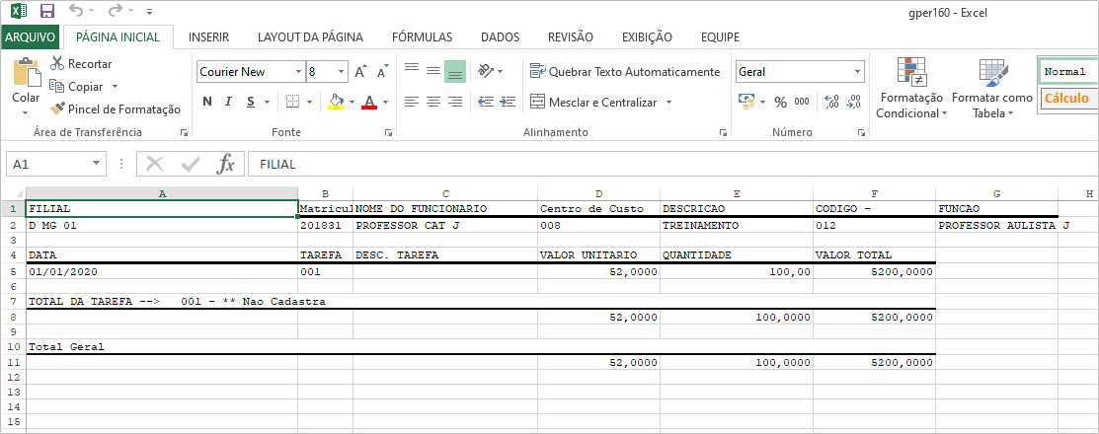1099x434 pixels.
Task: Undo the last action
Action: click(76, 11)
